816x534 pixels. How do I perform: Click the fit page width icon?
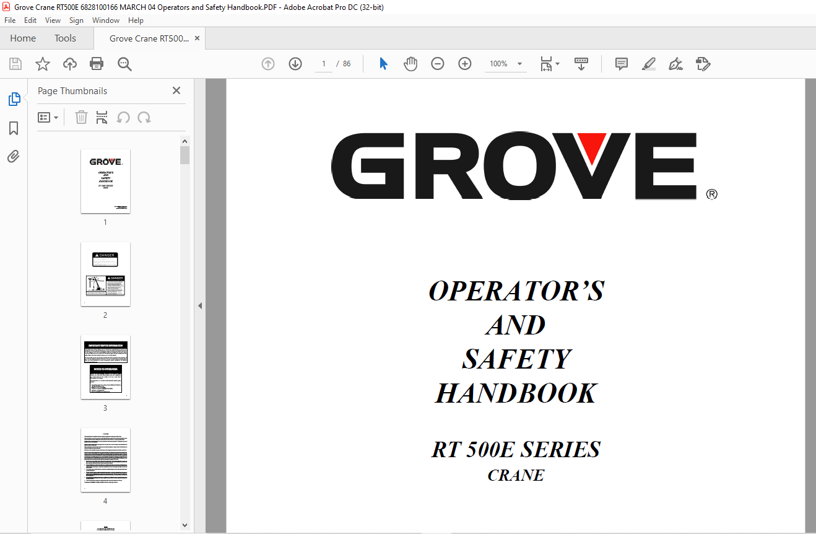546,64
